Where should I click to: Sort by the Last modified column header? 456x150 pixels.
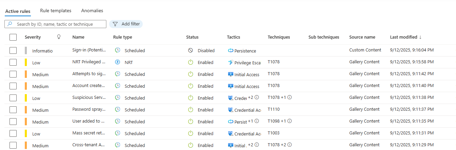point(405,37)
